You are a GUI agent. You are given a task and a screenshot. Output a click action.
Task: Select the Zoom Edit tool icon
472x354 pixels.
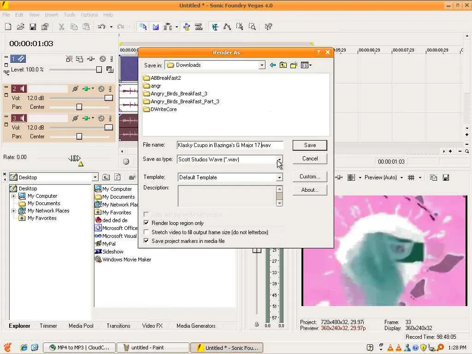coord(252,27)
